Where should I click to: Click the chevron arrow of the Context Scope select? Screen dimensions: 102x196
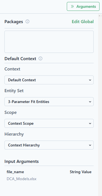pos(90,124)
